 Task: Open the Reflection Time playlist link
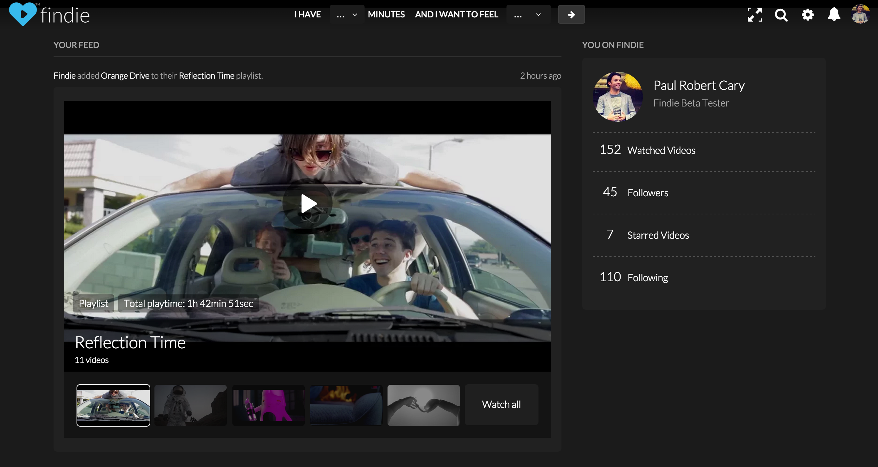tap(207, 76)
